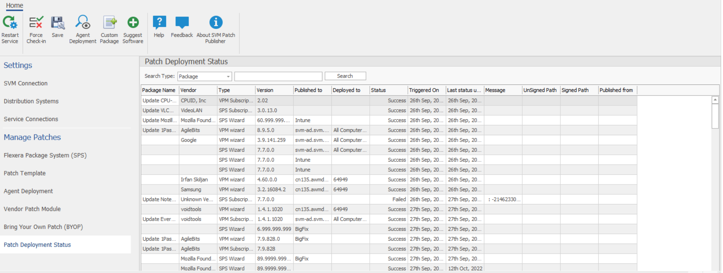Sort by Message column header
The height and width of the screenshot is (273, 723).
tap(503, 90)
